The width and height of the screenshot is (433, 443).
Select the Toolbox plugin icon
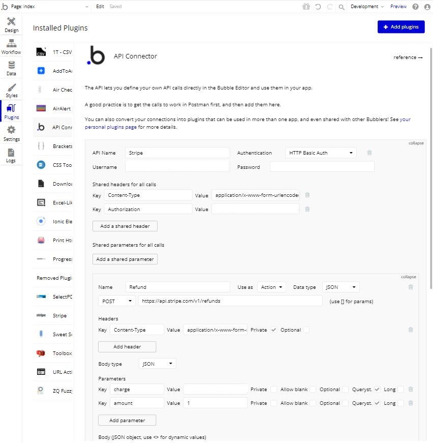coord(41,353)
